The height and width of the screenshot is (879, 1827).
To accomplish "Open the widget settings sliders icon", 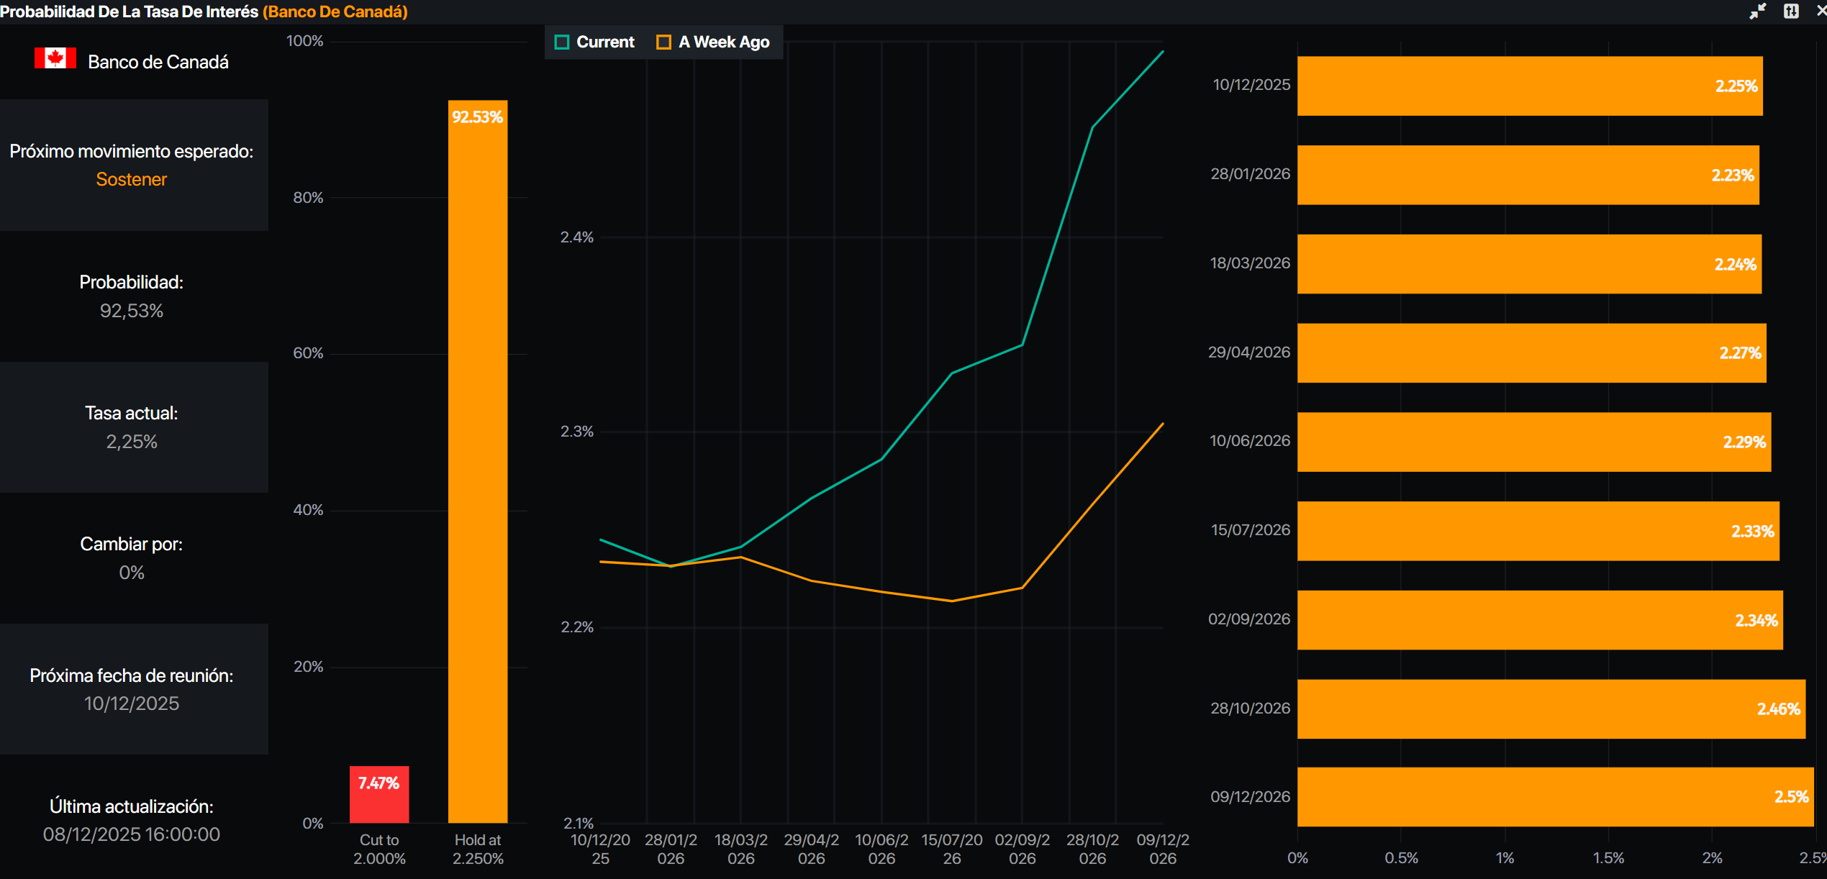I will 1791,12.
